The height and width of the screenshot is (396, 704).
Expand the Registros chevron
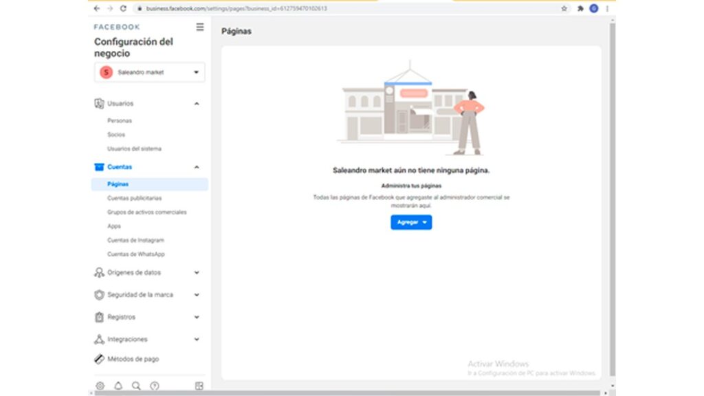[197, 317]
